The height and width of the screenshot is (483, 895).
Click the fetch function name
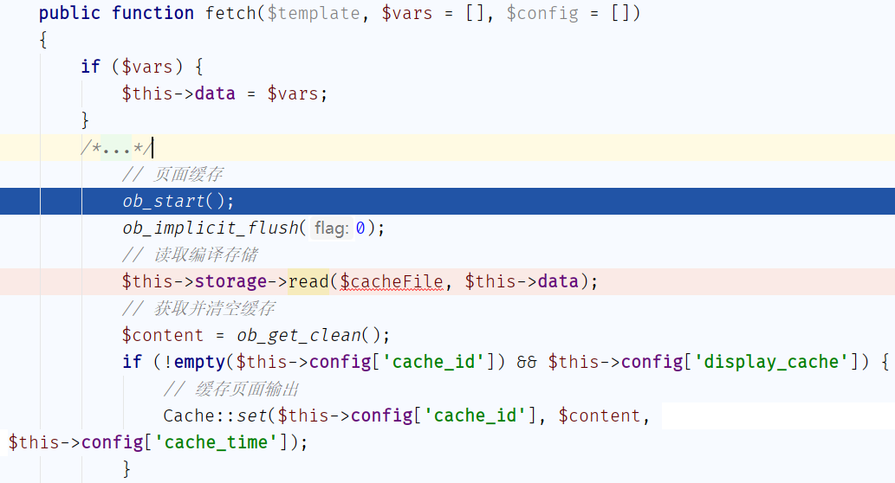point(230,13)
